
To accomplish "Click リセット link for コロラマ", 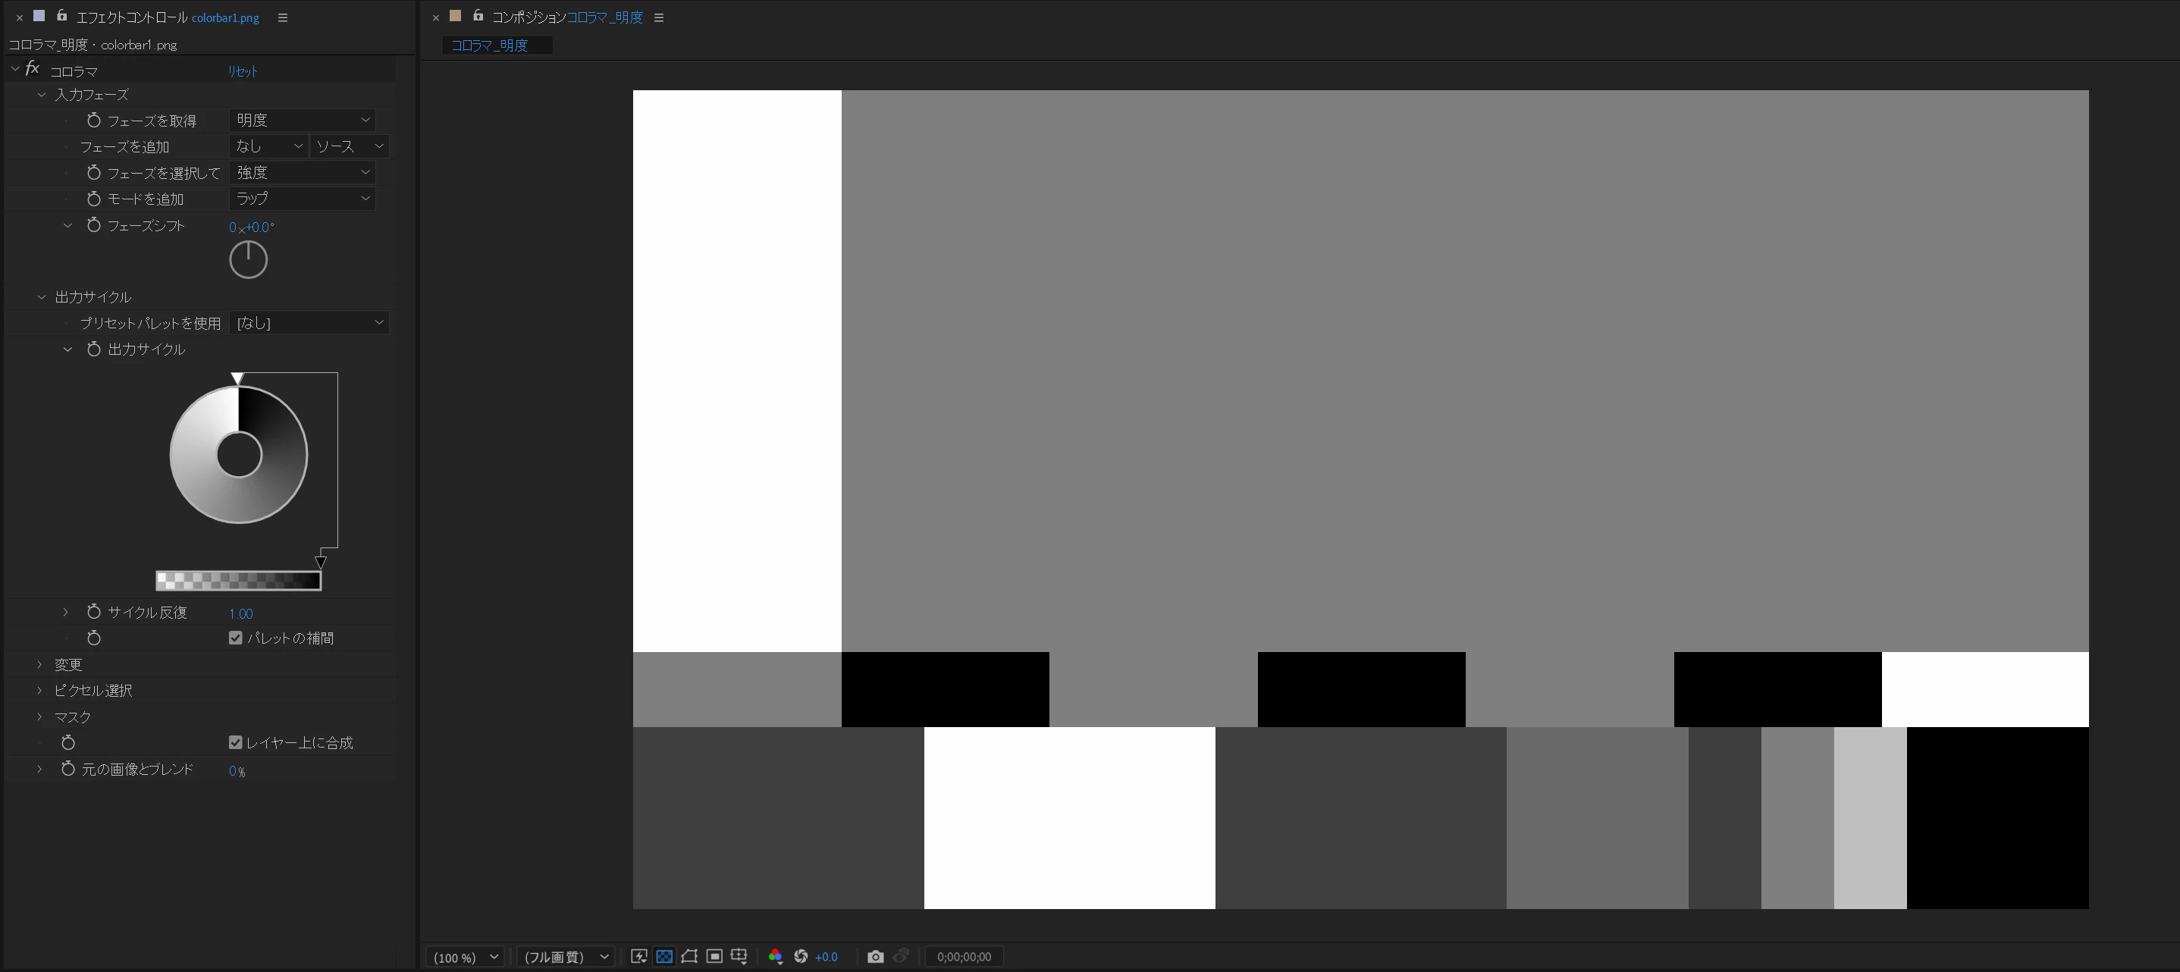I will [242, 72].
